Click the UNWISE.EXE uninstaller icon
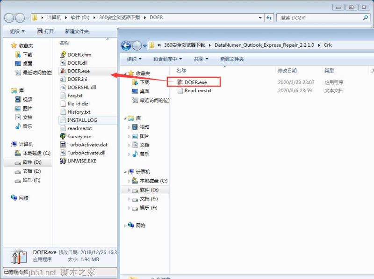The image size is (374, 279). [63, 161]
